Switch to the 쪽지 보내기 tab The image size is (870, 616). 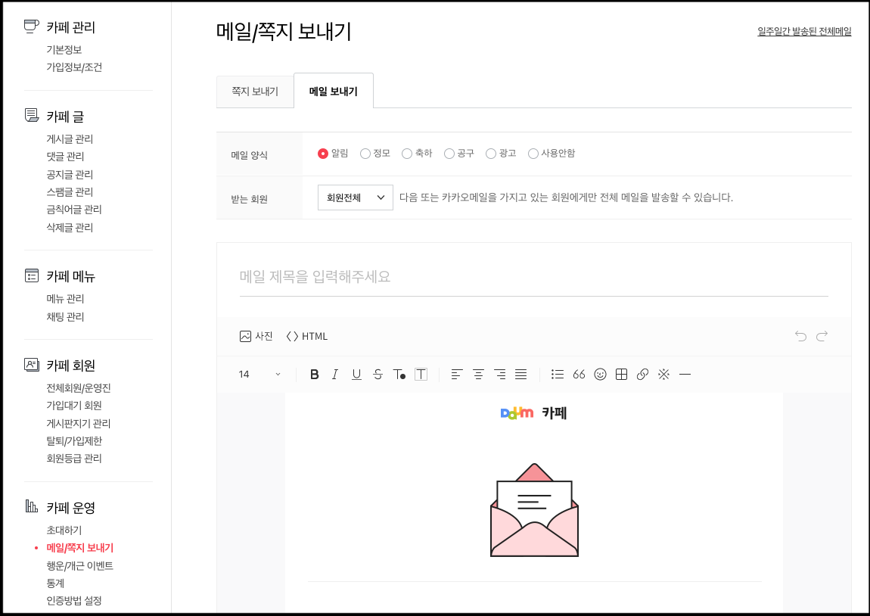(255, 92)
